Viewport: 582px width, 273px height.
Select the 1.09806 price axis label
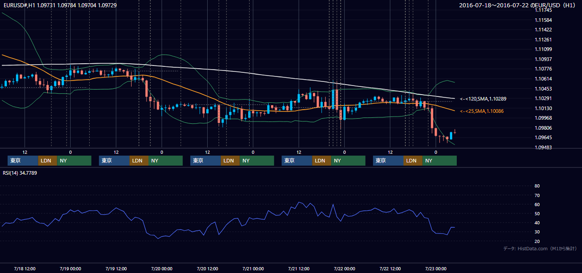click(x=543, y=128)
